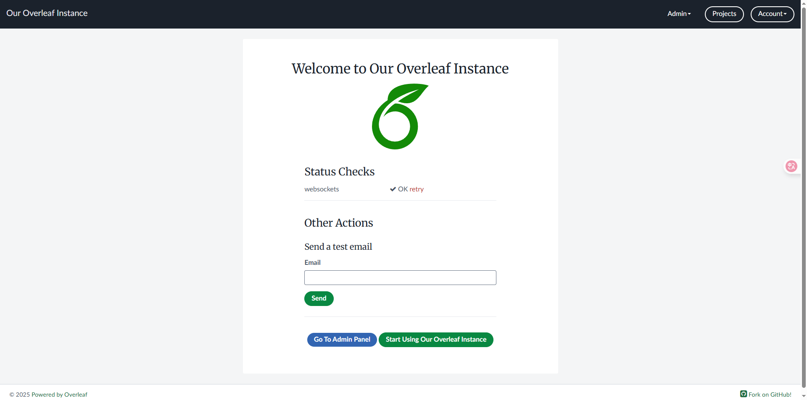Click the page vertical scrollbar
The height and width of the screenshot is (400, 807).
tap(804, 197)
